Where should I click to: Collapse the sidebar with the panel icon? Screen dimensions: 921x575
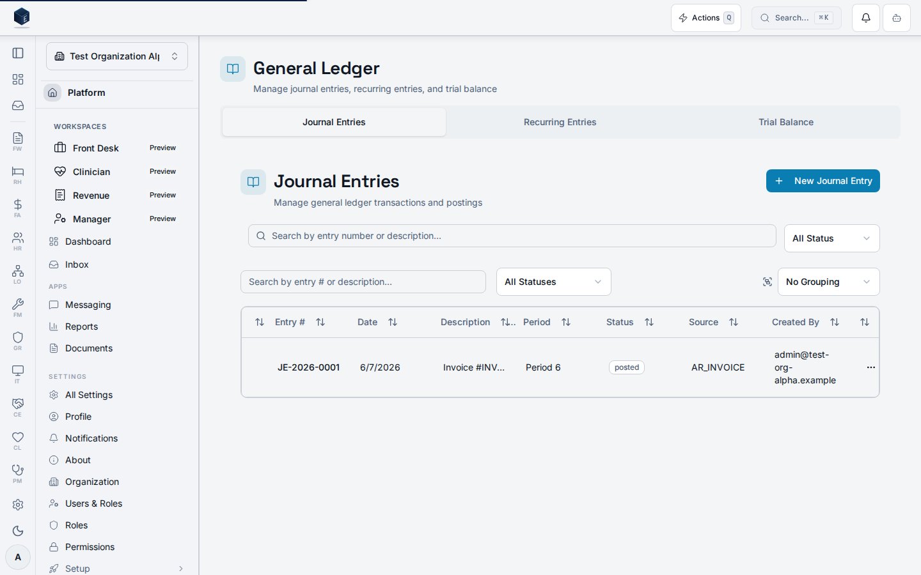tap(18, 53)
